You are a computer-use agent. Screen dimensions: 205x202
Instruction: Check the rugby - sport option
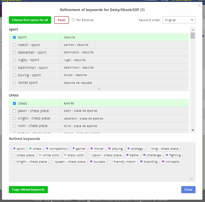14,60
